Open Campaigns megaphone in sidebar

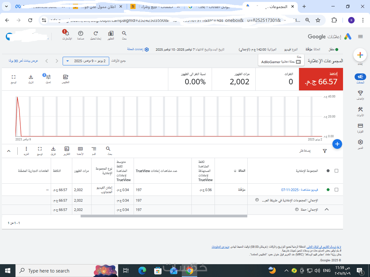pyautogui.click(x=360, y=77)
